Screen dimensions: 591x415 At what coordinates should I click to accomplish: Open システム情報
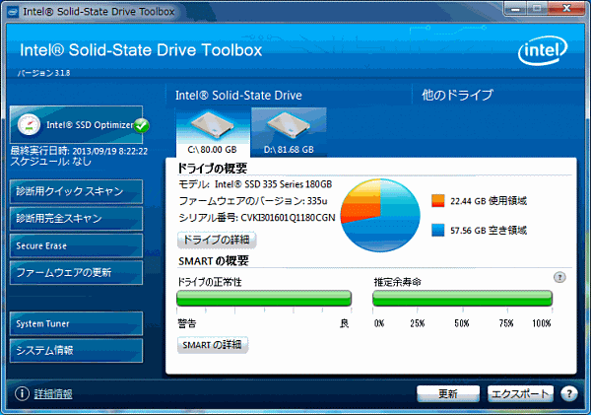click(x=76, y=351)
